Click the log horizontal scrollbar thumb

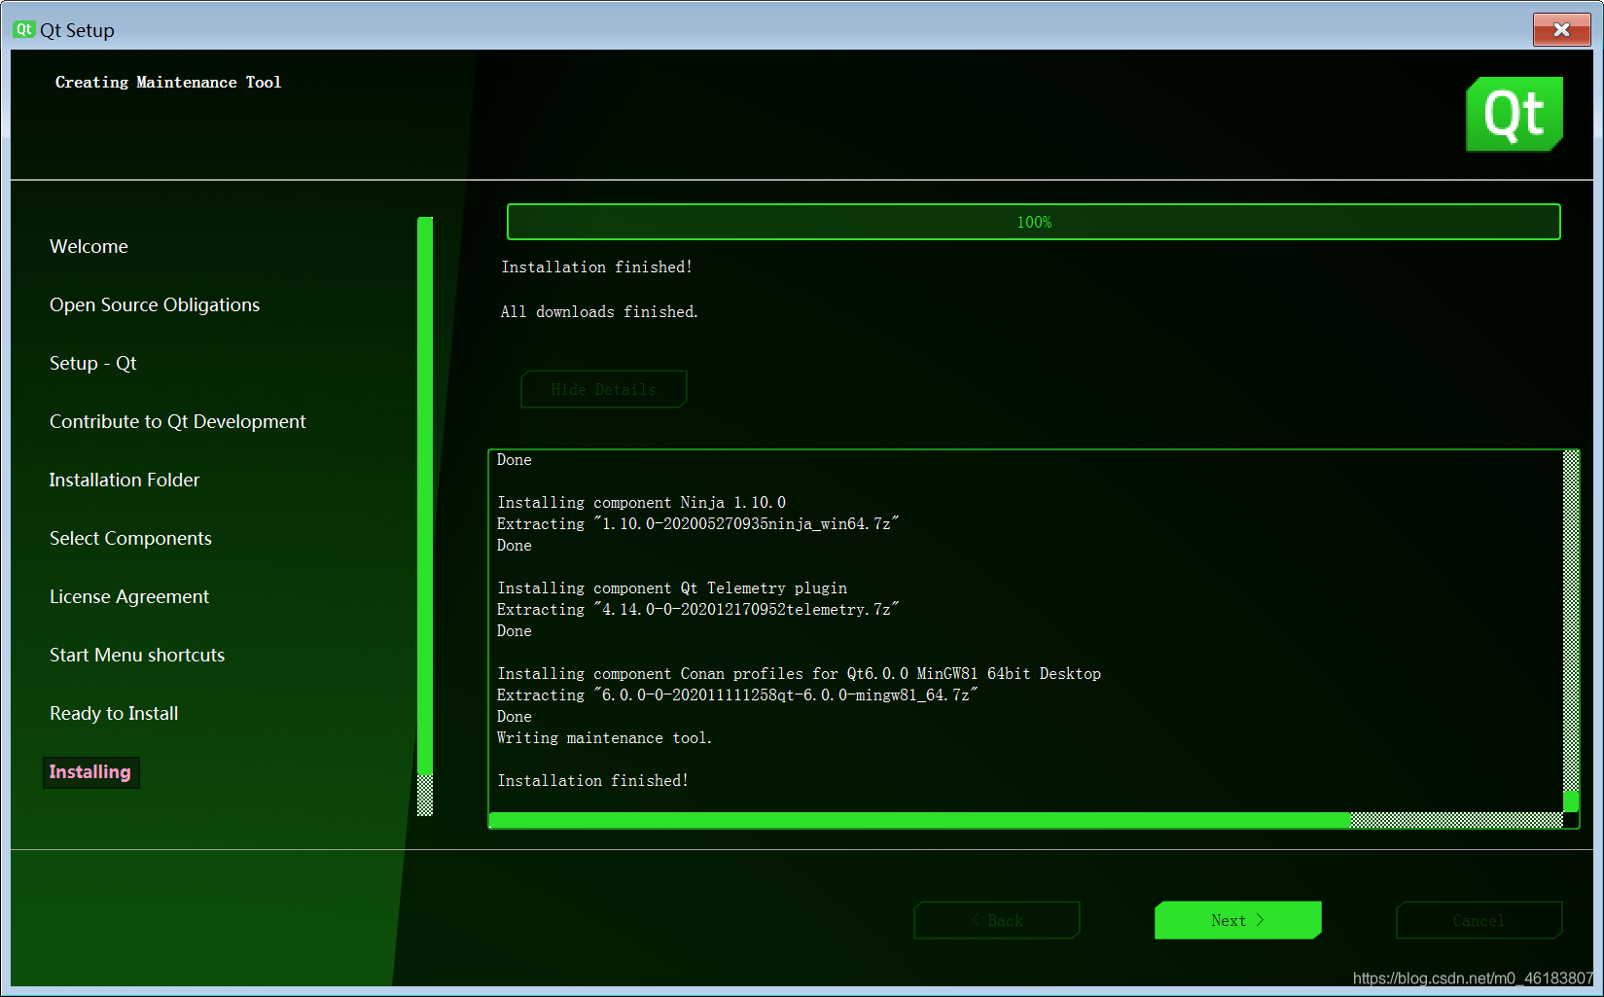[919, 820]
